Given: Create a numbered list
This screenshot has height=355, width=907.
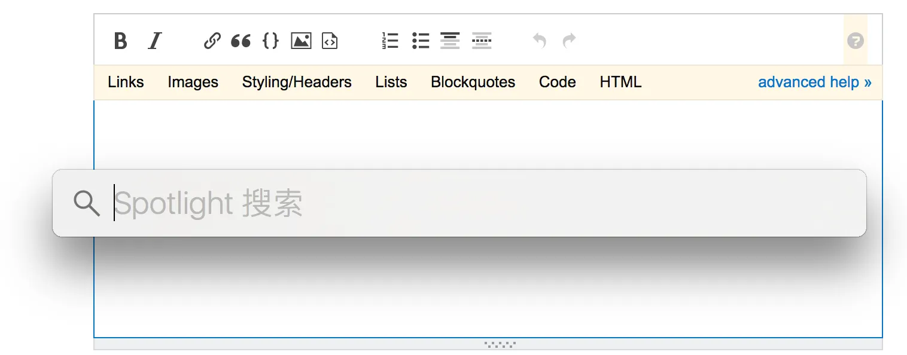Looking at the screenshot, I should pos(390,41).
